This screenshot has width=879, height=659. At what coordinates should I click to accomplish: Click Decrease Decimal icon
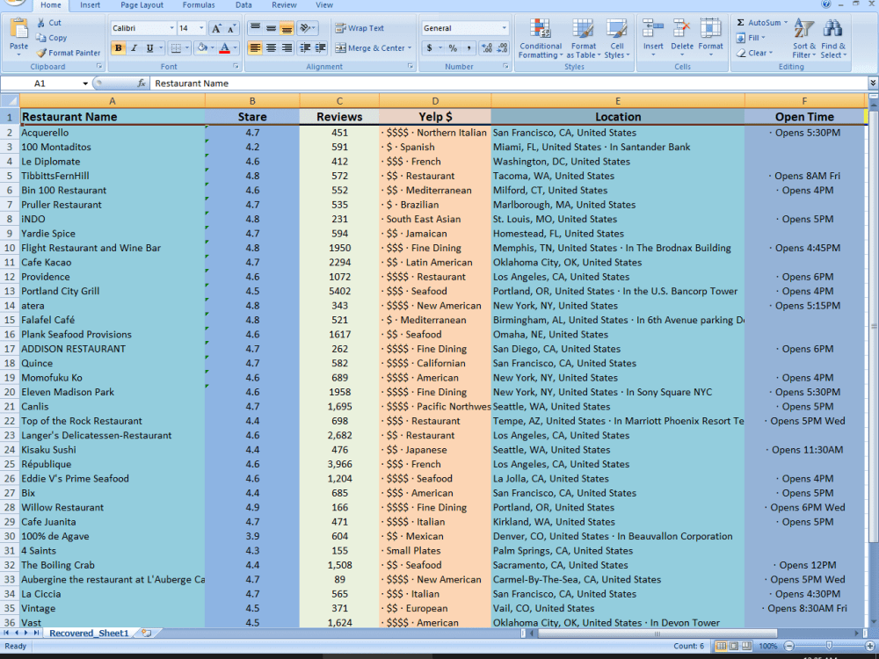coord(502,48)
